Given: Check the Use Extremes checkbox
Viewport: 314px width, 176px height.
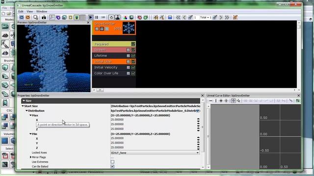Looking at the screenshot, I should coord(112,162).
